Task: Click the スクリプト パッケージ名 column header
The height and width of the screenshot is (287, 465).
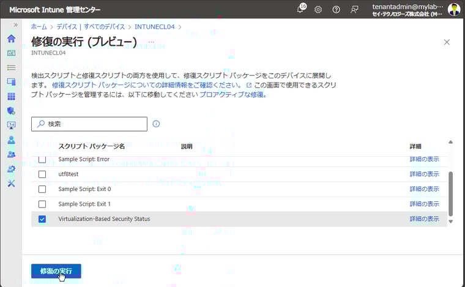Action: click(x=91, y=146)
